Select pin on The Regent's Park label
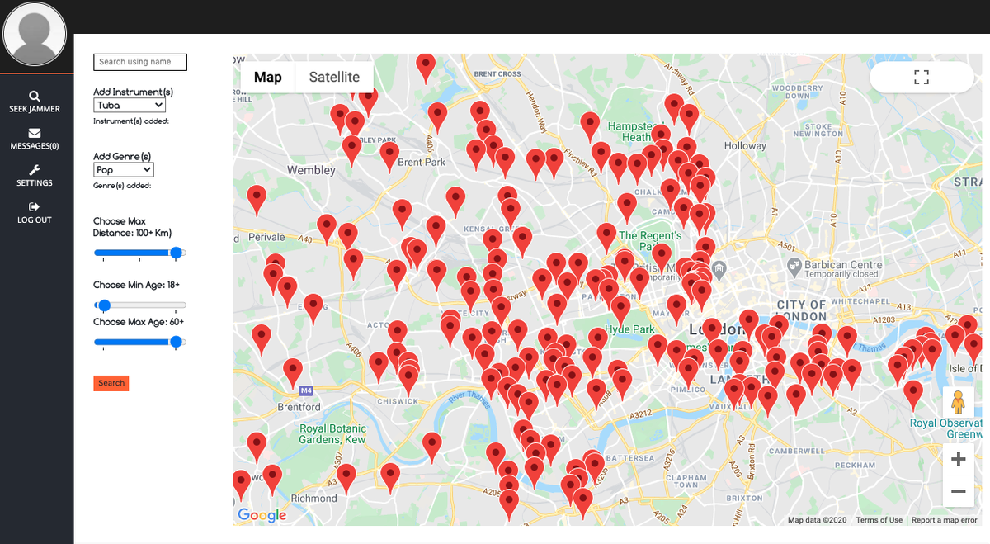 click(607, 239)
